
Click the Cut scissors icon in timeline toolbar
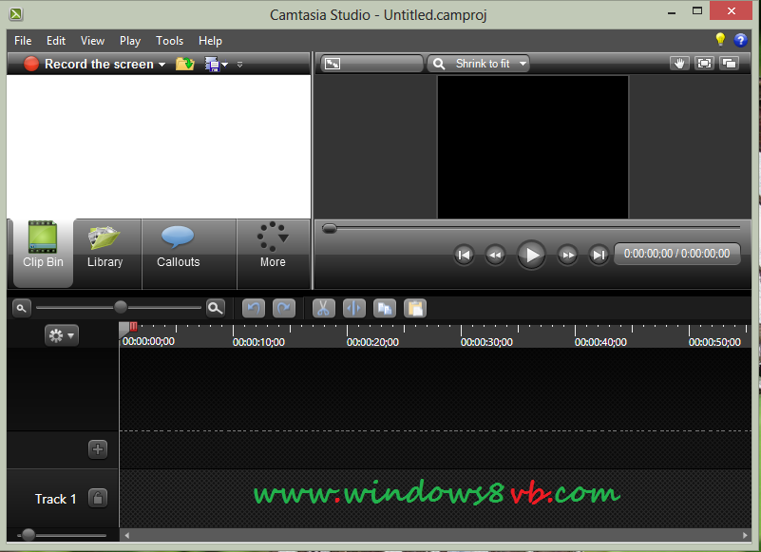pyautogui.click(x=323, y=308)
